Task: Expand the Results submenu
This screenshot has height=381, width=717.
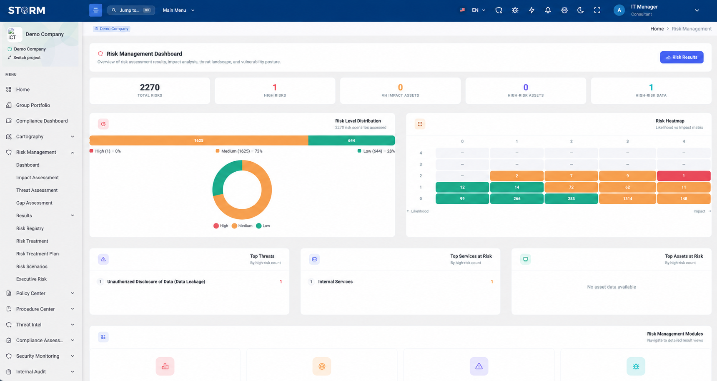Action: coord(45,216)
